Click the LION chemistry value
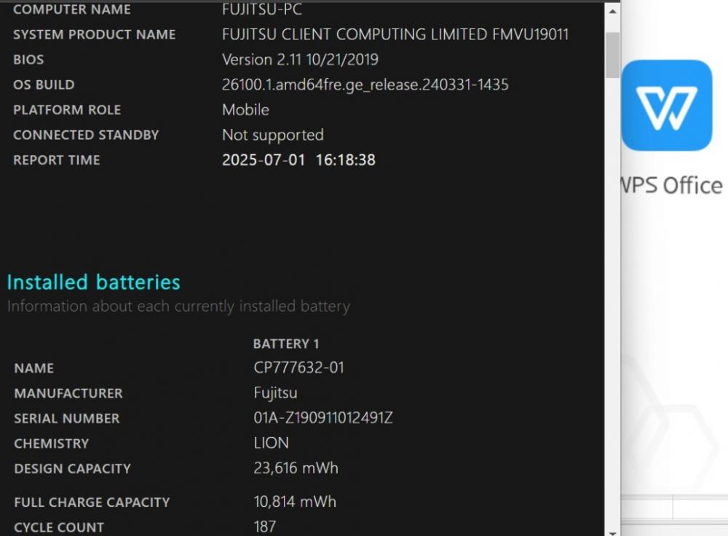This screenshot has height=536, width=728. pyautogui.click(x=271, y=443)
